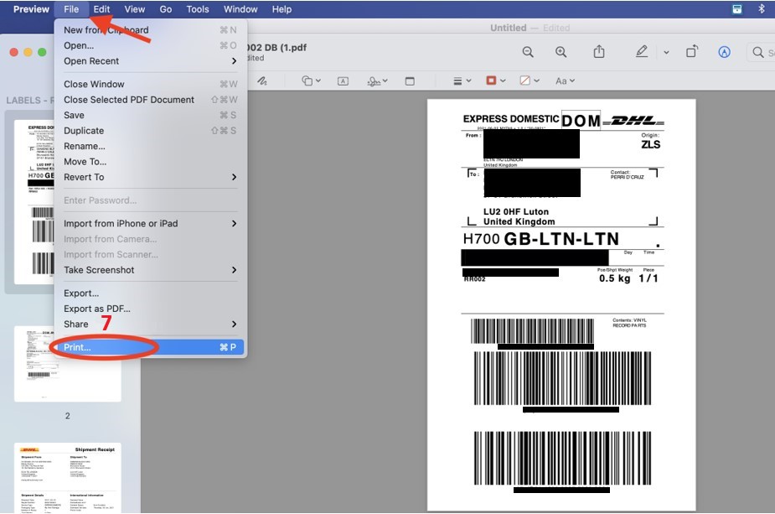The width and height of the screenshot is (775, 514).
Task: Open the fill color swatch
Action: pyautogui.click(x=529, y=81)
